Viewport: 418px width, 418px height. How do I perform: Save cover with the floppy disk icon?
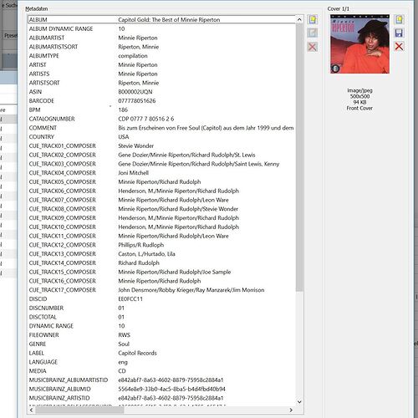tap(399, 33)
